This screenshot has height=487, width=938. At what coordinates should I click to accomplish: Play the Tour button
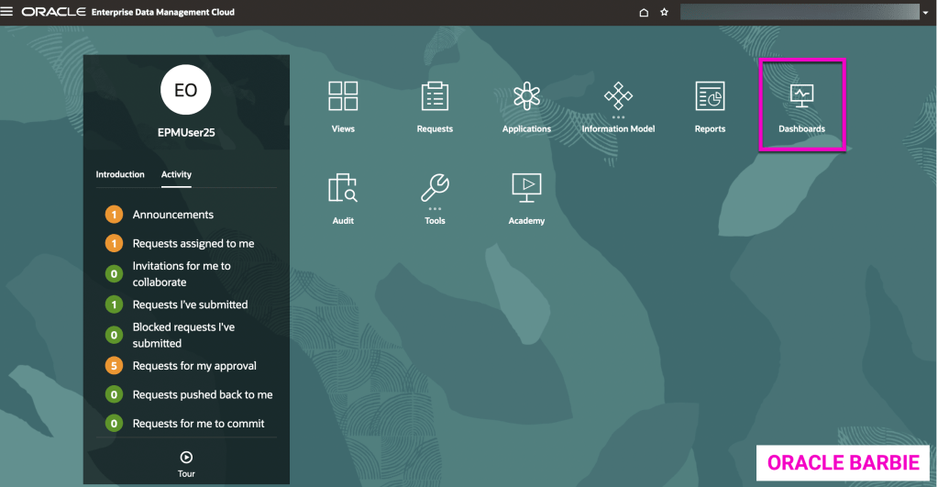pyautogui.click(x=186, y=457)
